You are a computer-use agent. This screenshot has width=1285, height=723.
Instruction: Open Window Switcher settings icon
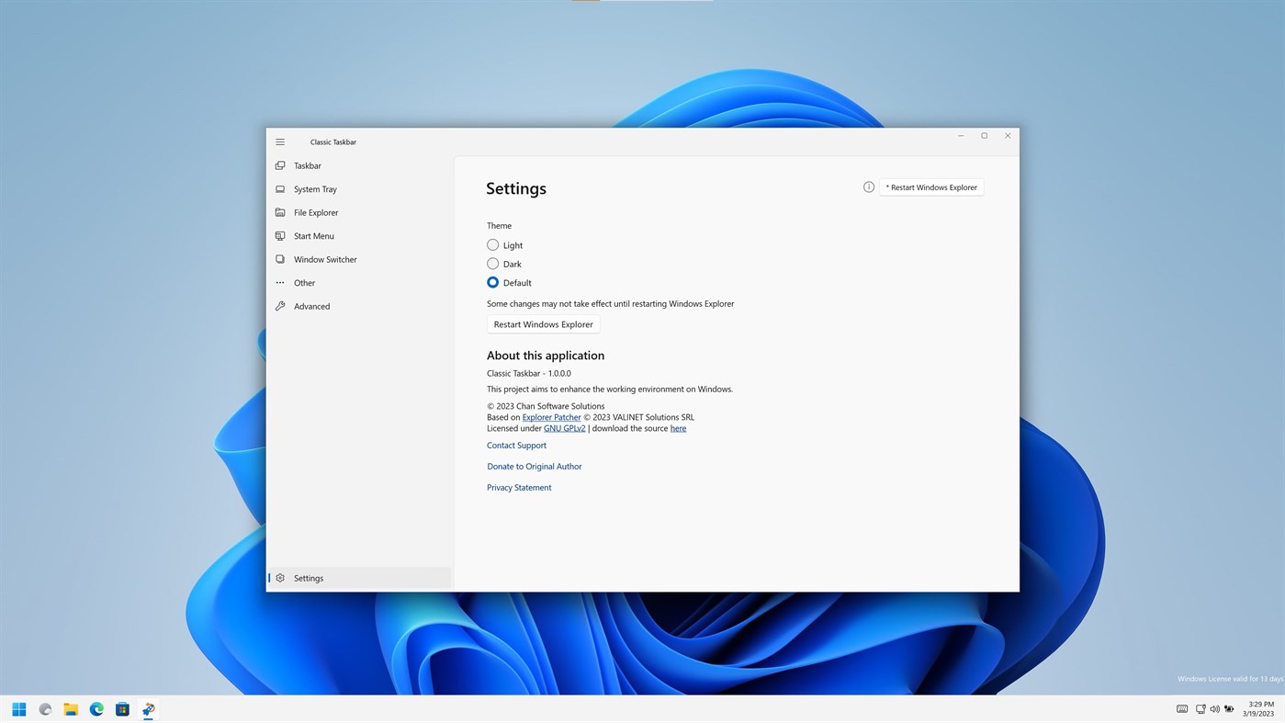point(279,259)
